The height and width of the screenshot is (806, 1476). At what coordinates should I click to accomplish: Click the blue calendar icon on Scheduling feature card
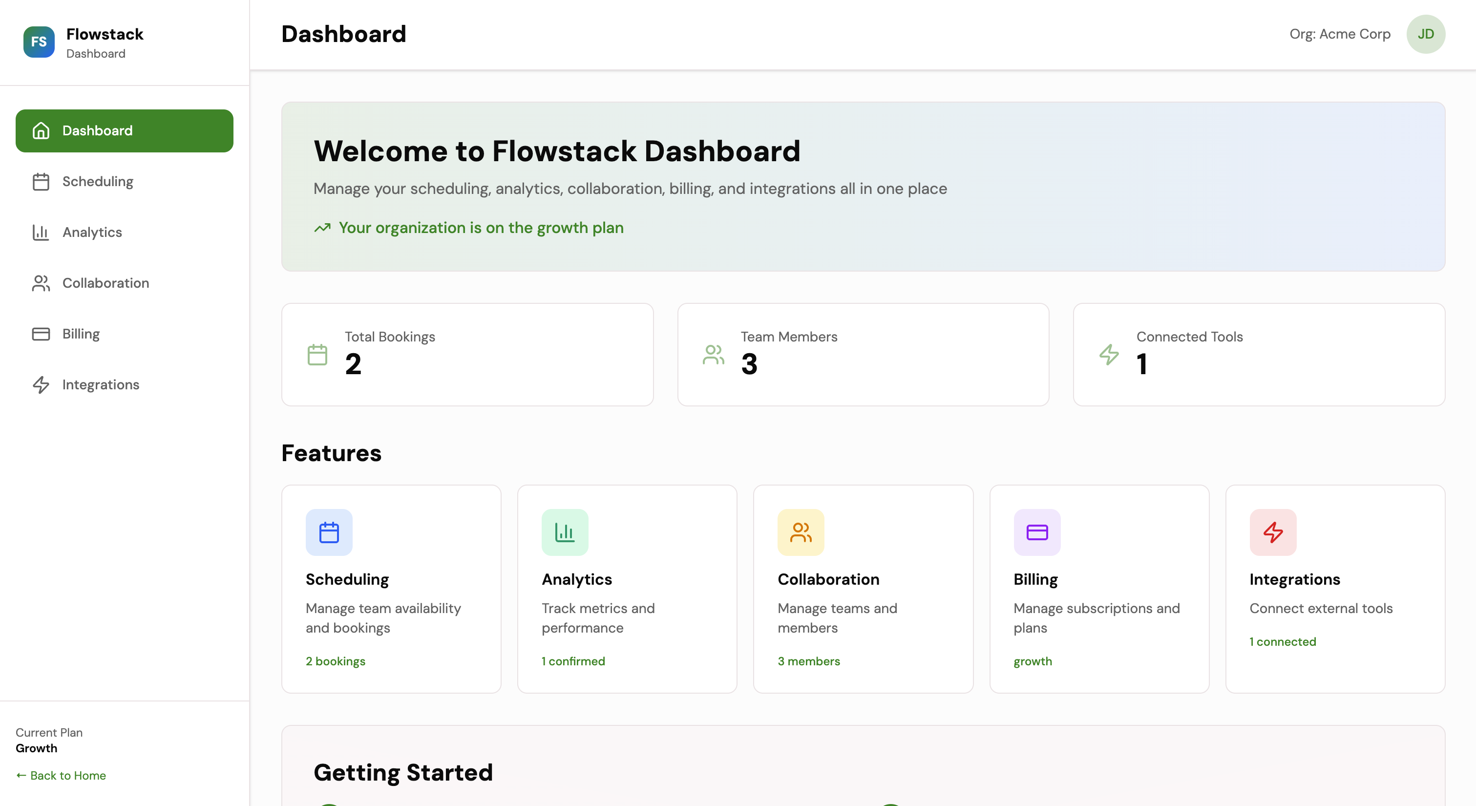pos(329,532)
